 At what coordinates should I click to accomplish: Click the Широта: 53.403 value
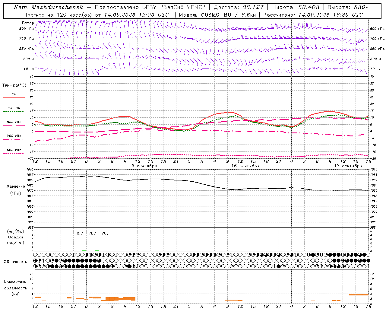pos(295,7)
